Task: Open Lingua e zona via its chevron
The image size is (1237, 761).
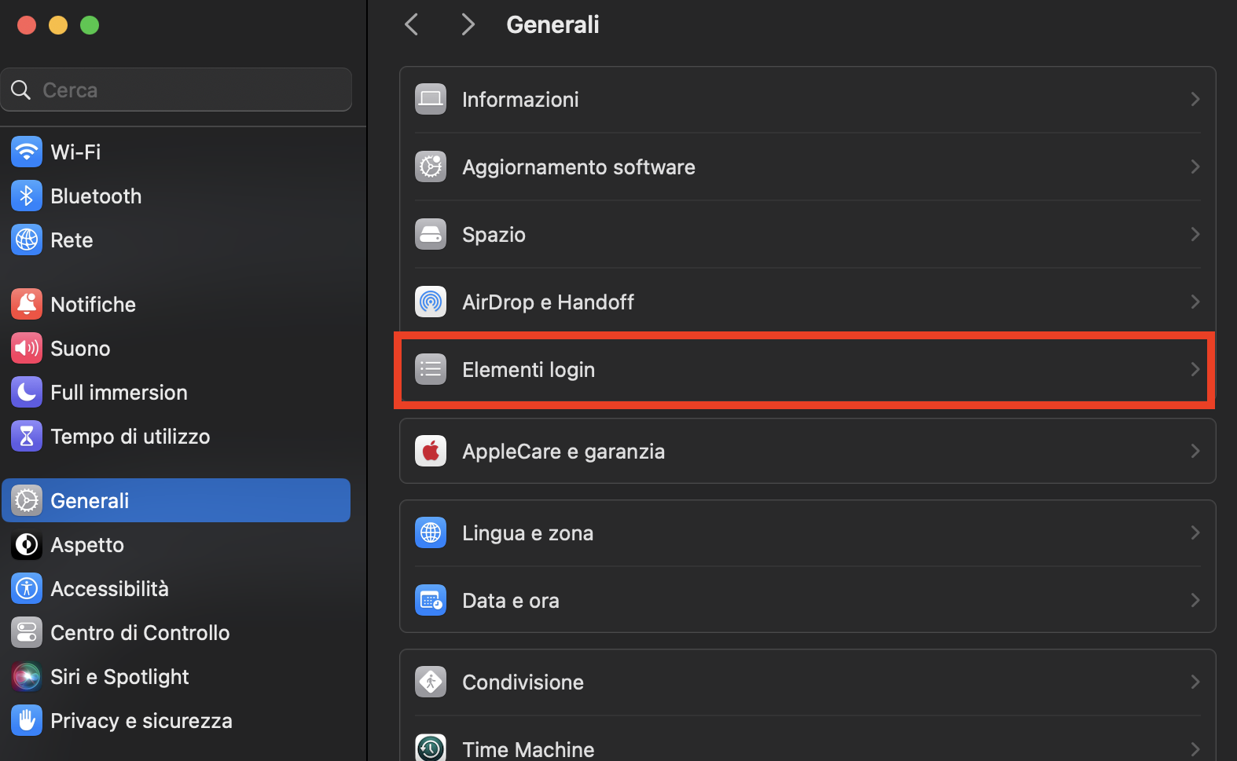Action: click(1195, 532)
